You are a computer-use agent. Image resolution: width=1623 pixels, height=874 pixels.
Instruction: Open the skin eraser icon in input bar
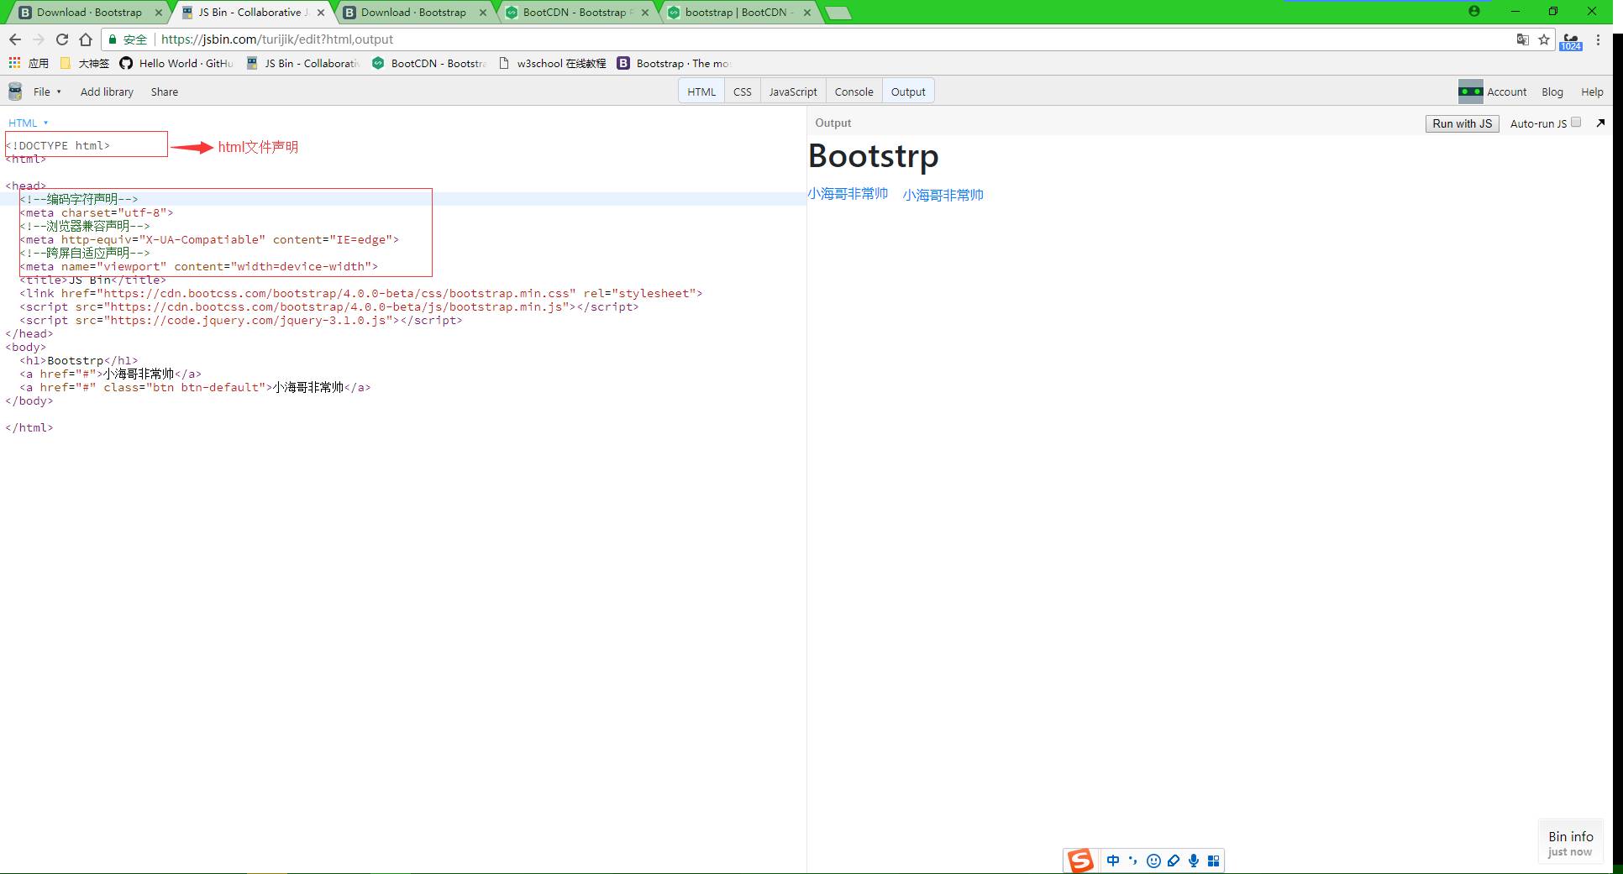[1174, 861]
